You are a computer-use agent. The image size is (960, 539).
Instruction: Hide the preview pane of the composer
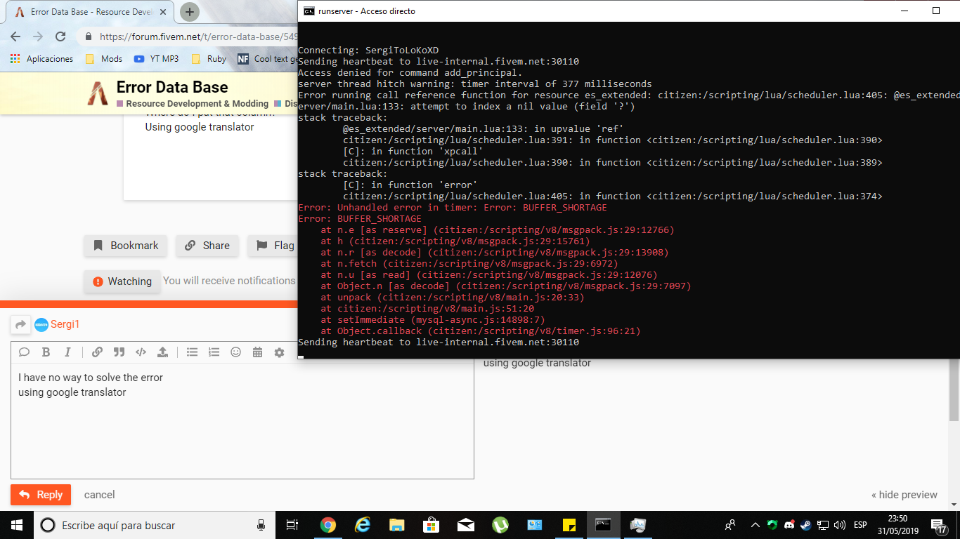point(904,495)
